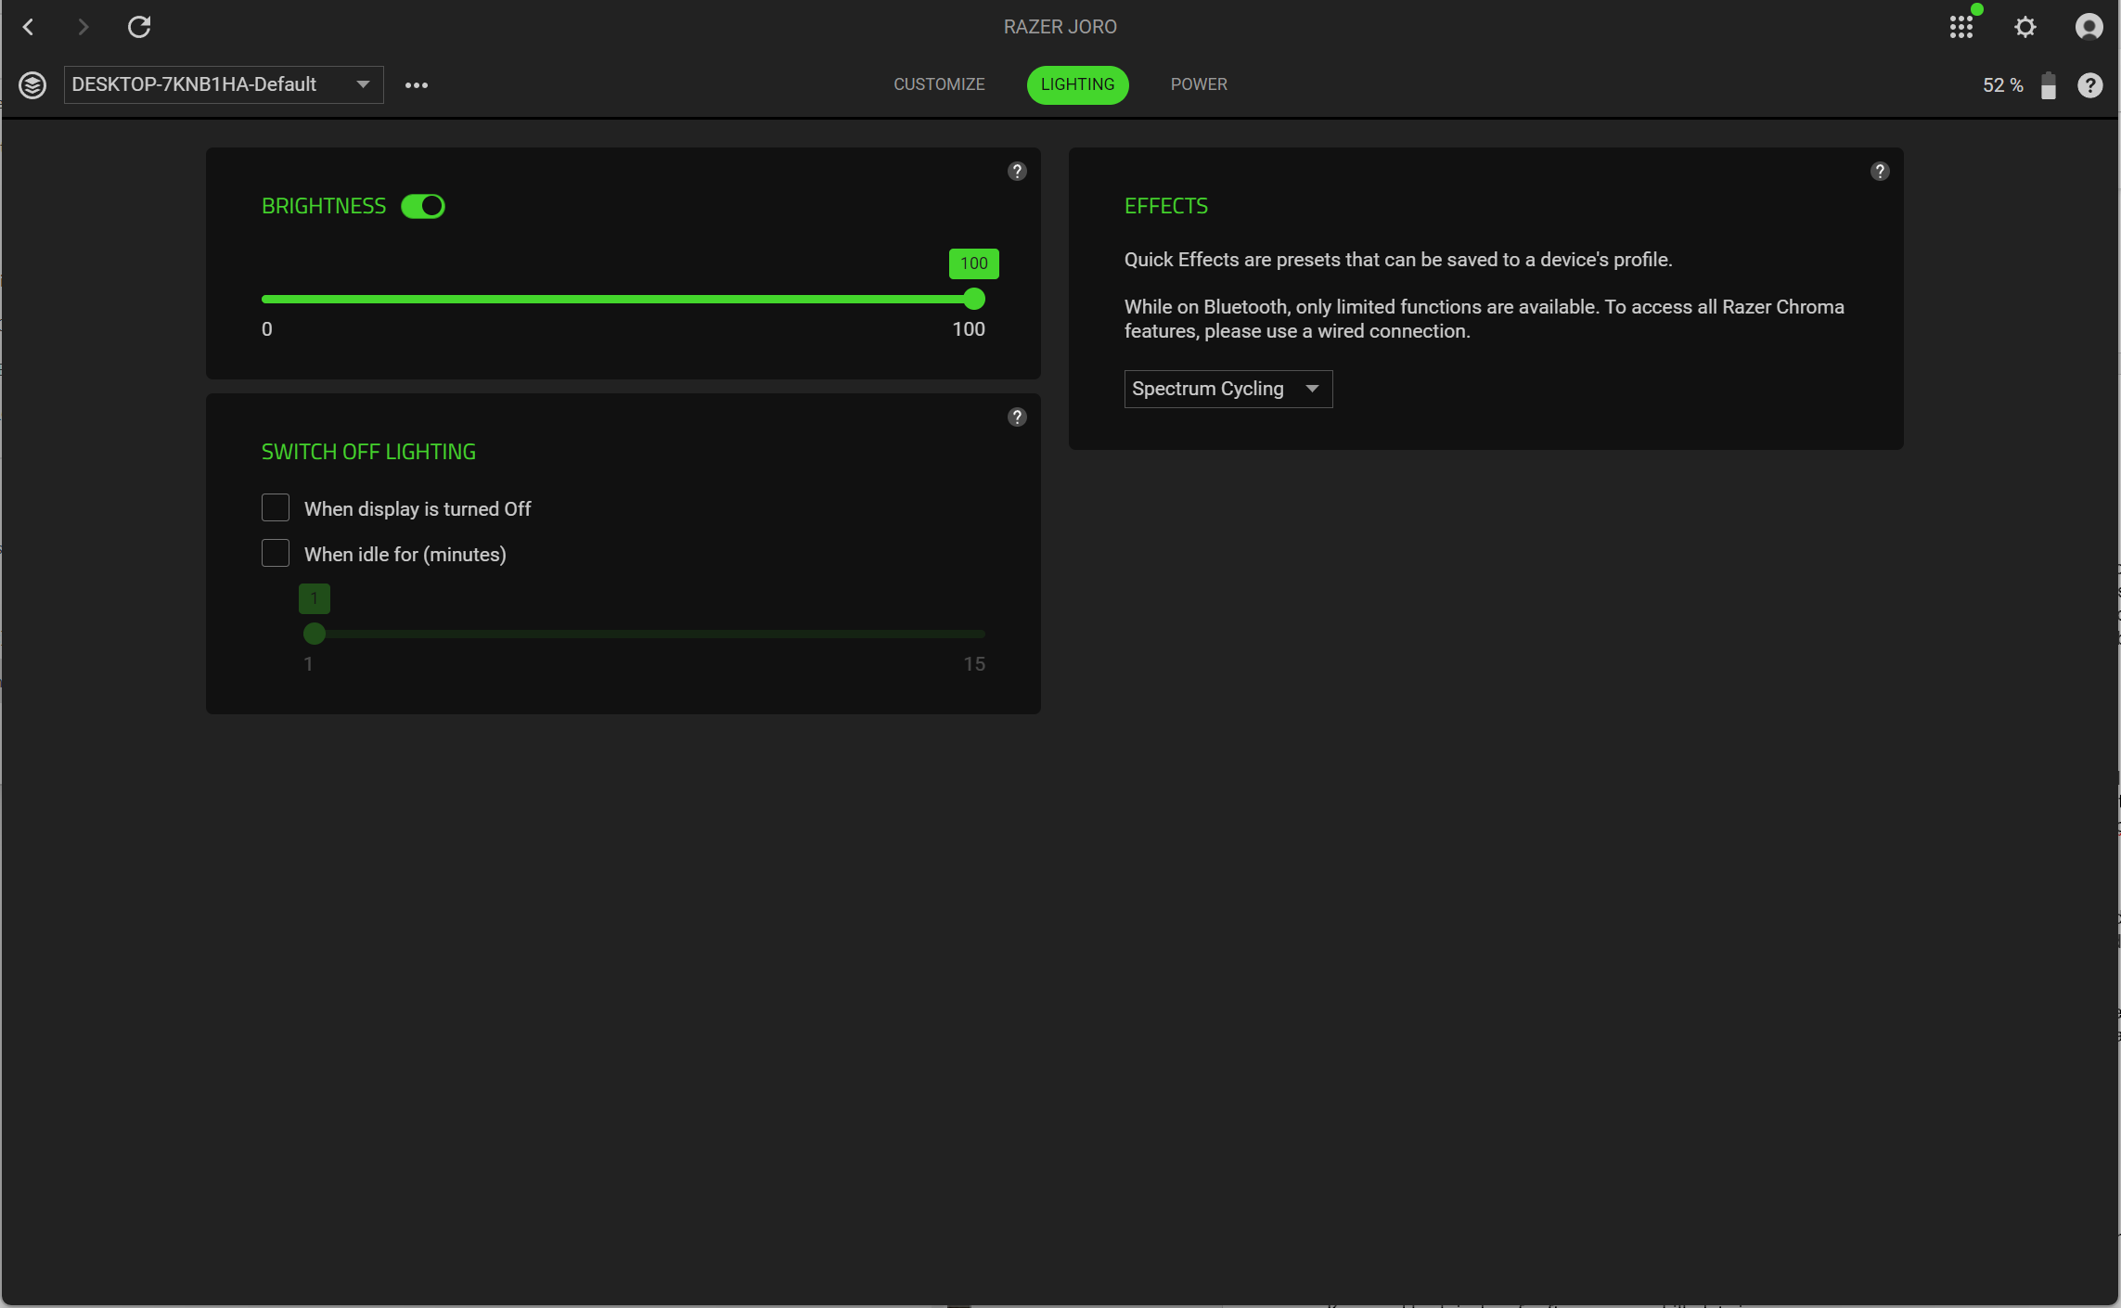Image resolution: width=2121 pixels, height=1308 pixels.
Task: Click the battery status icon
Action: point(2049,85)
